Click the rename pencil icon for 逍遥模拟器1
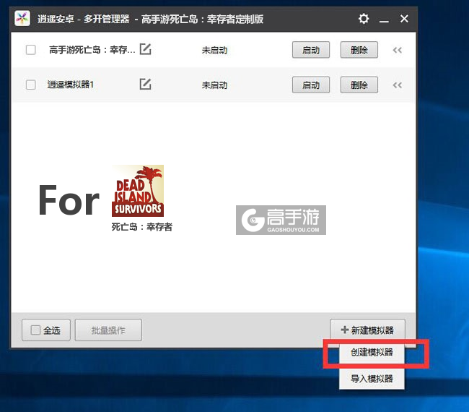 (x=145, y=85)
